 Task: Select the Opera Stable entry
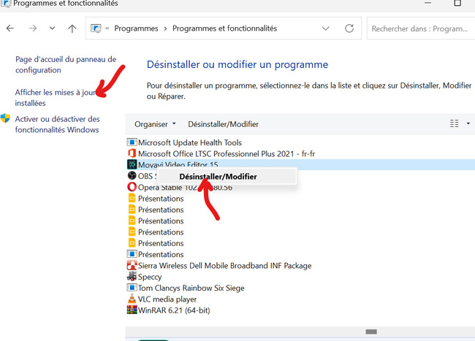tap(185, 187)
